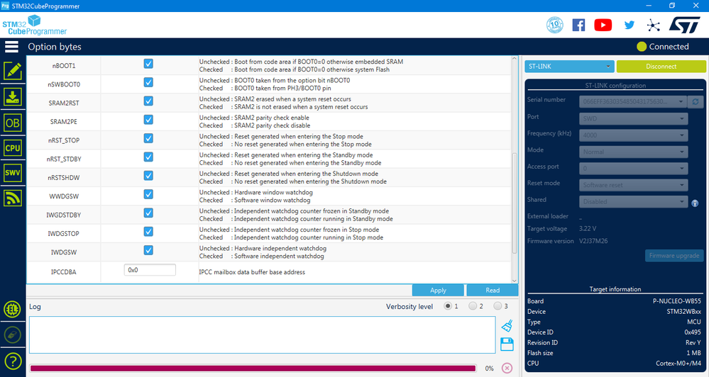Clear the log with the broom icon
Image resolution: width=709 pixels, height=377 pixels.
pos(507,325)
